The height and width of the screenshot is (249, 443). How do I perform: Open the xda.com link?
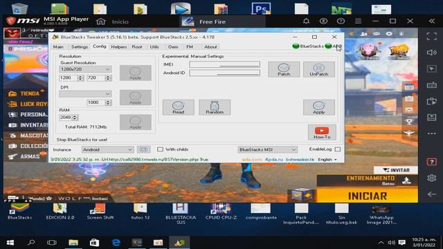tap(252, 160)
